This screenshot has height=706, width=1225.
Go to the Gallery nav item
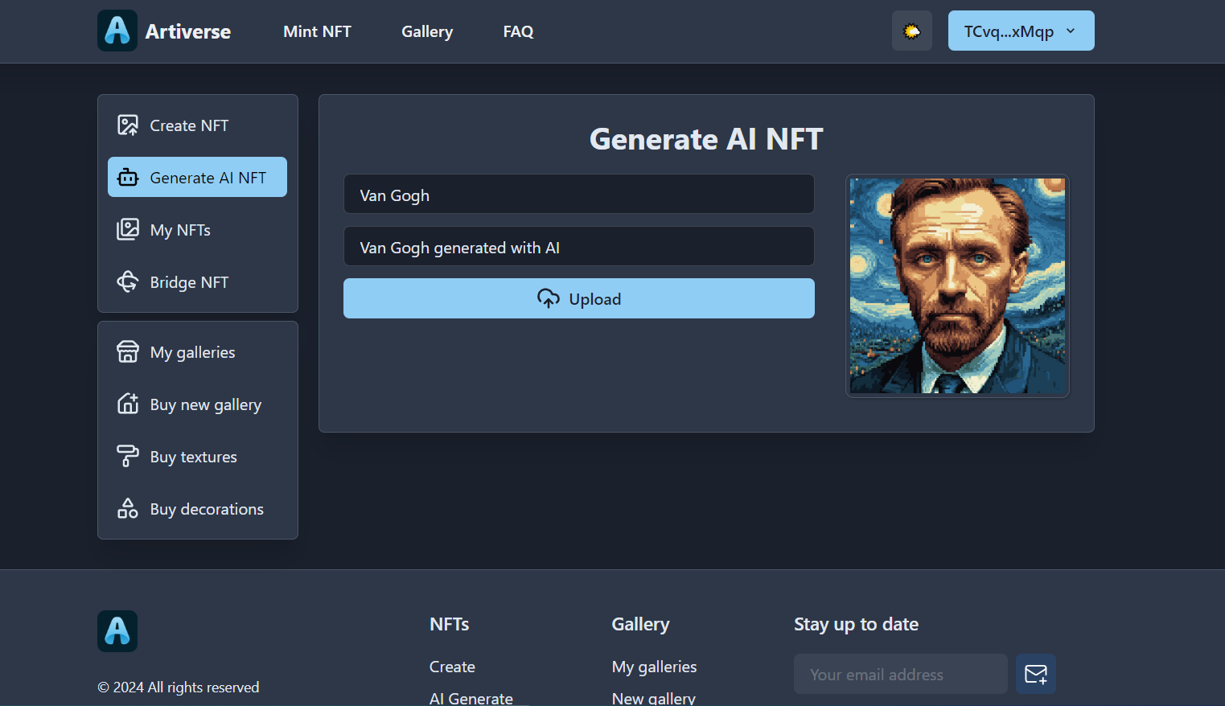(x=427, y=31)
